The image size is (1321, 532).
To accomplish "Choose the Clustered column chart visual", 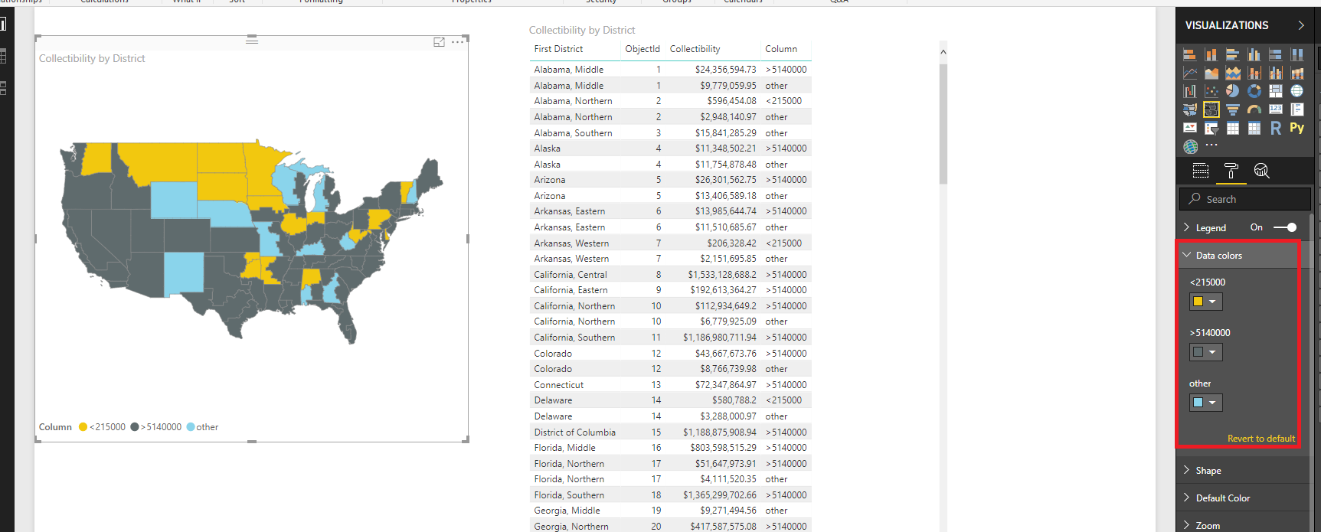I will click(x=1254, y=54).
